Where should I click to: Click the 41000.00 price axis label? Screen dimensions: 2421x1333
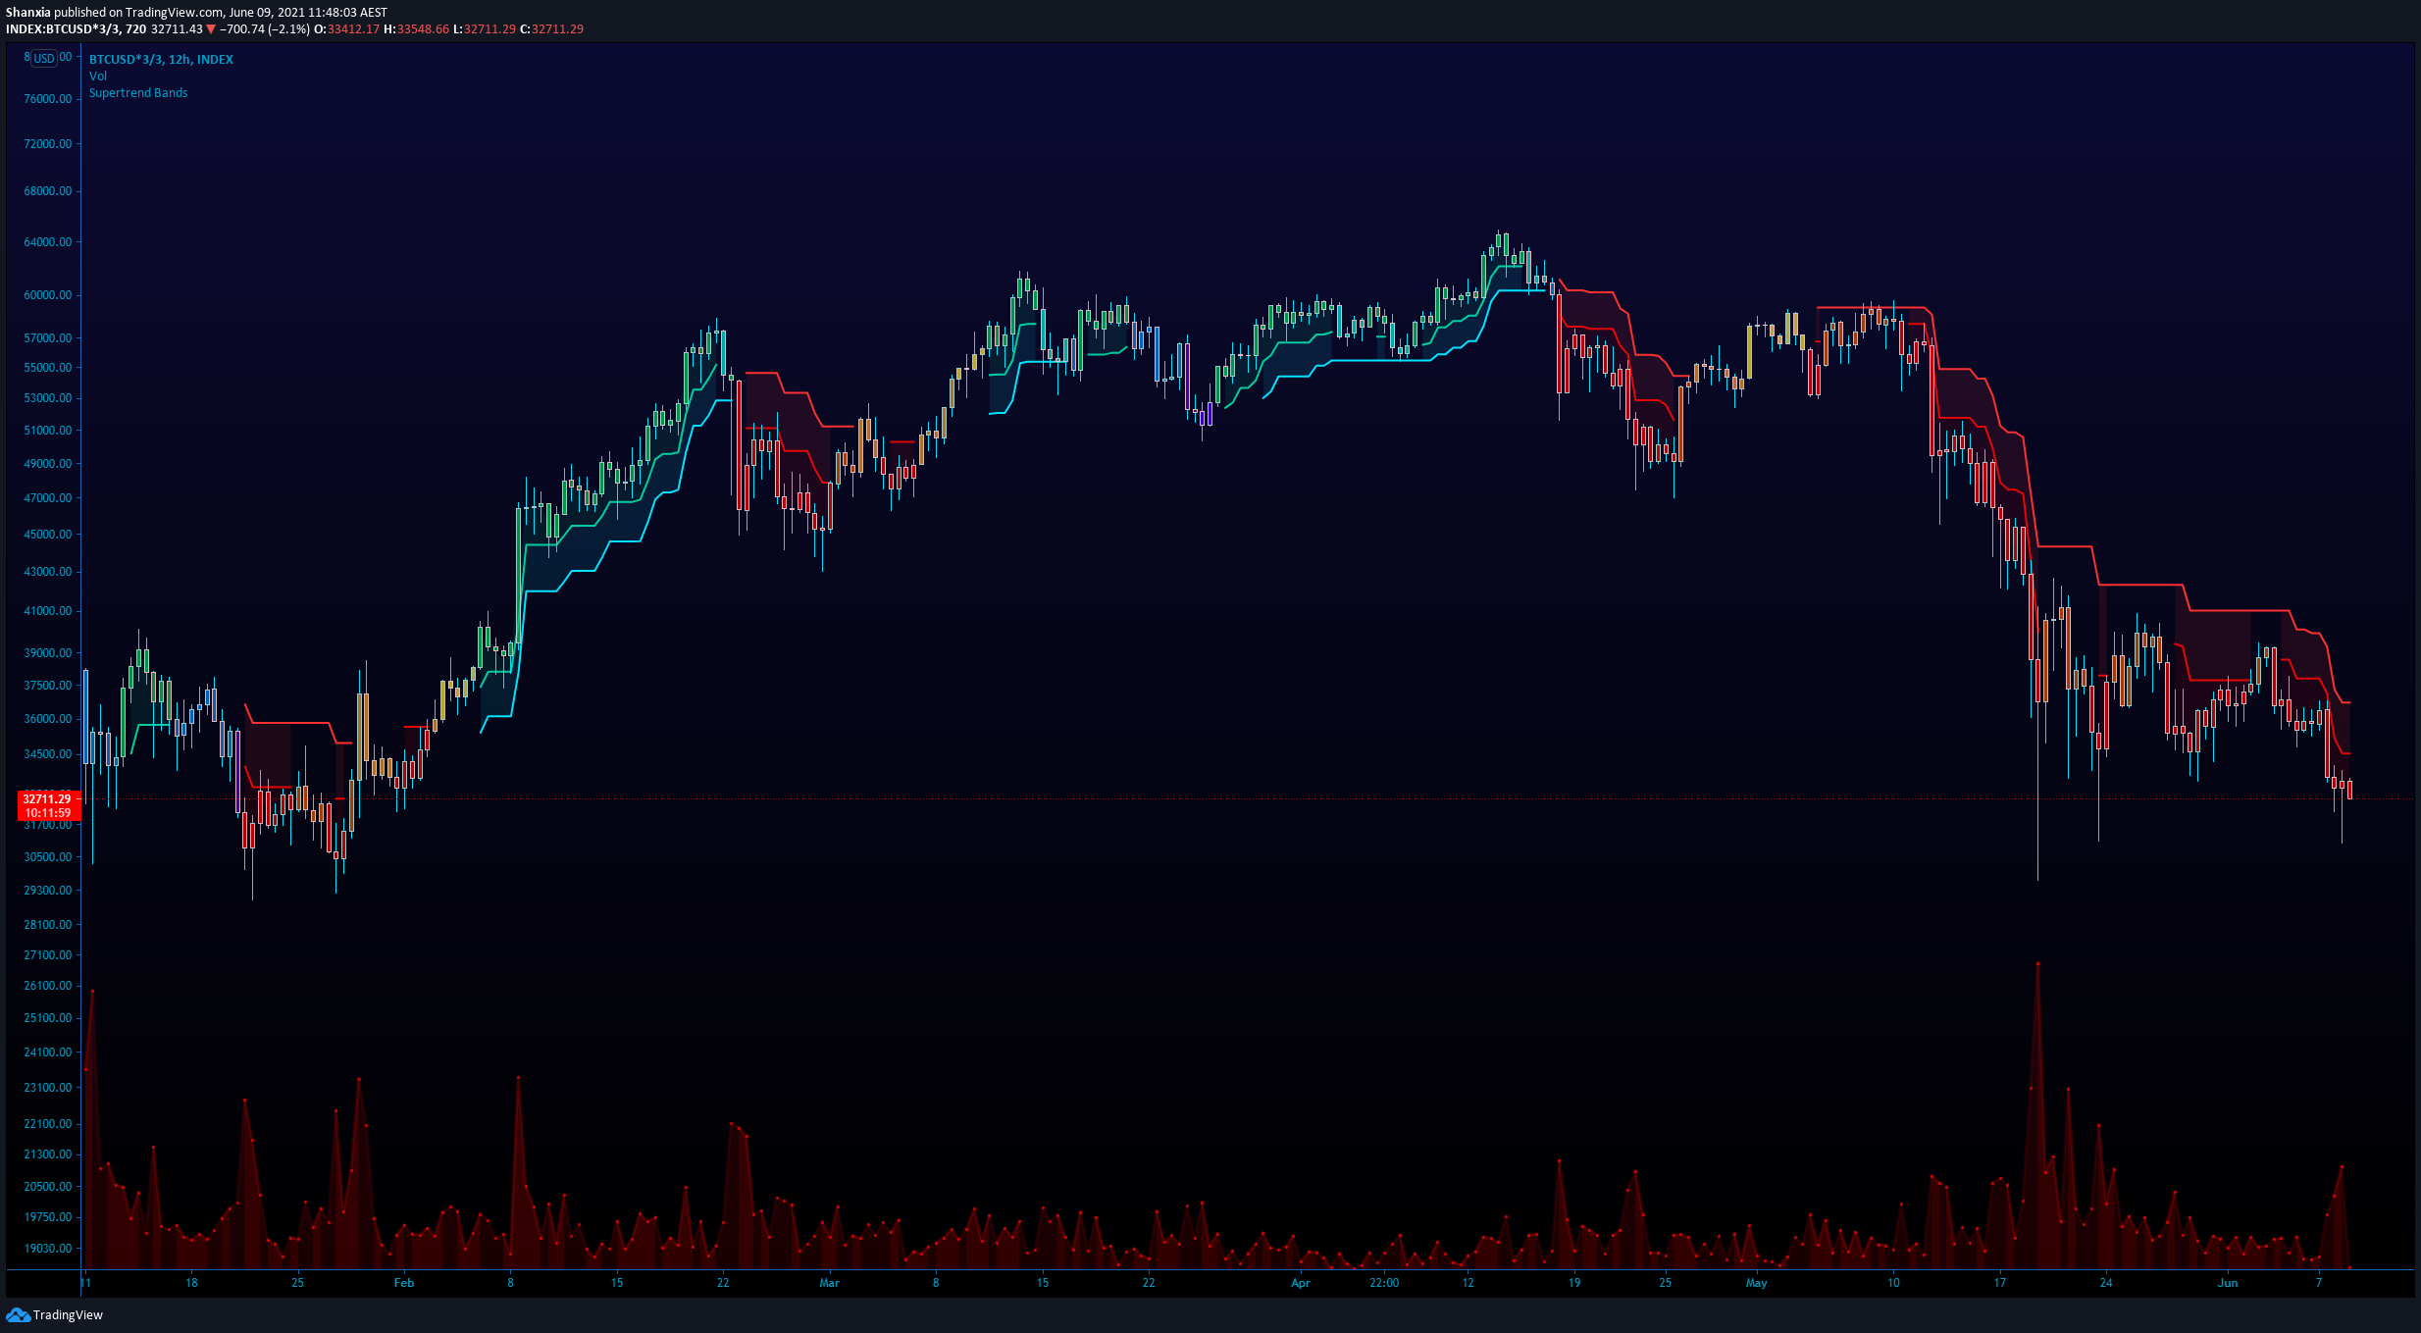pyautogui.click(x=48, y=611)
